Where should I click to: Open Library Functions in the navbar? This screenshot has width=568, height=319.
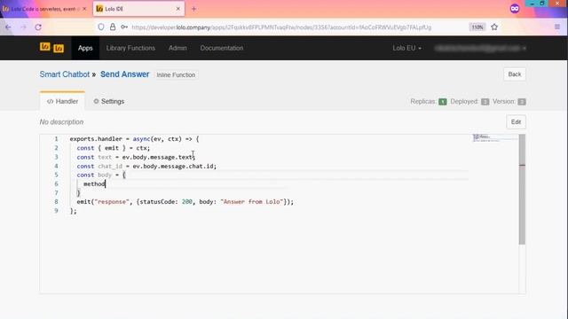(130, 48)
